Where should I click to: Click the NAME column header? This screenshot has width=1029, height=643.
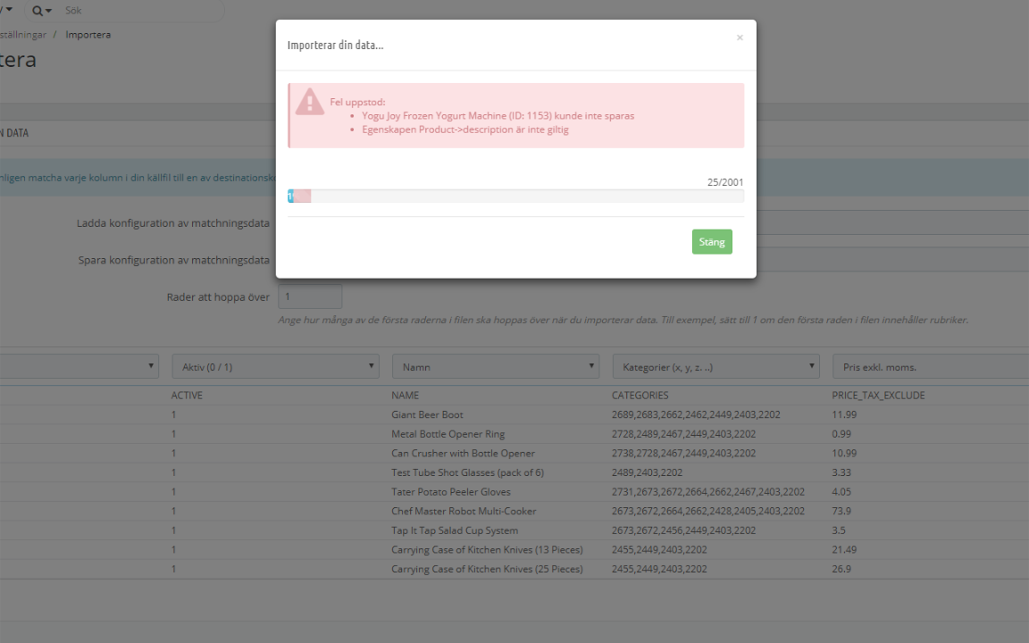(405, 395)
